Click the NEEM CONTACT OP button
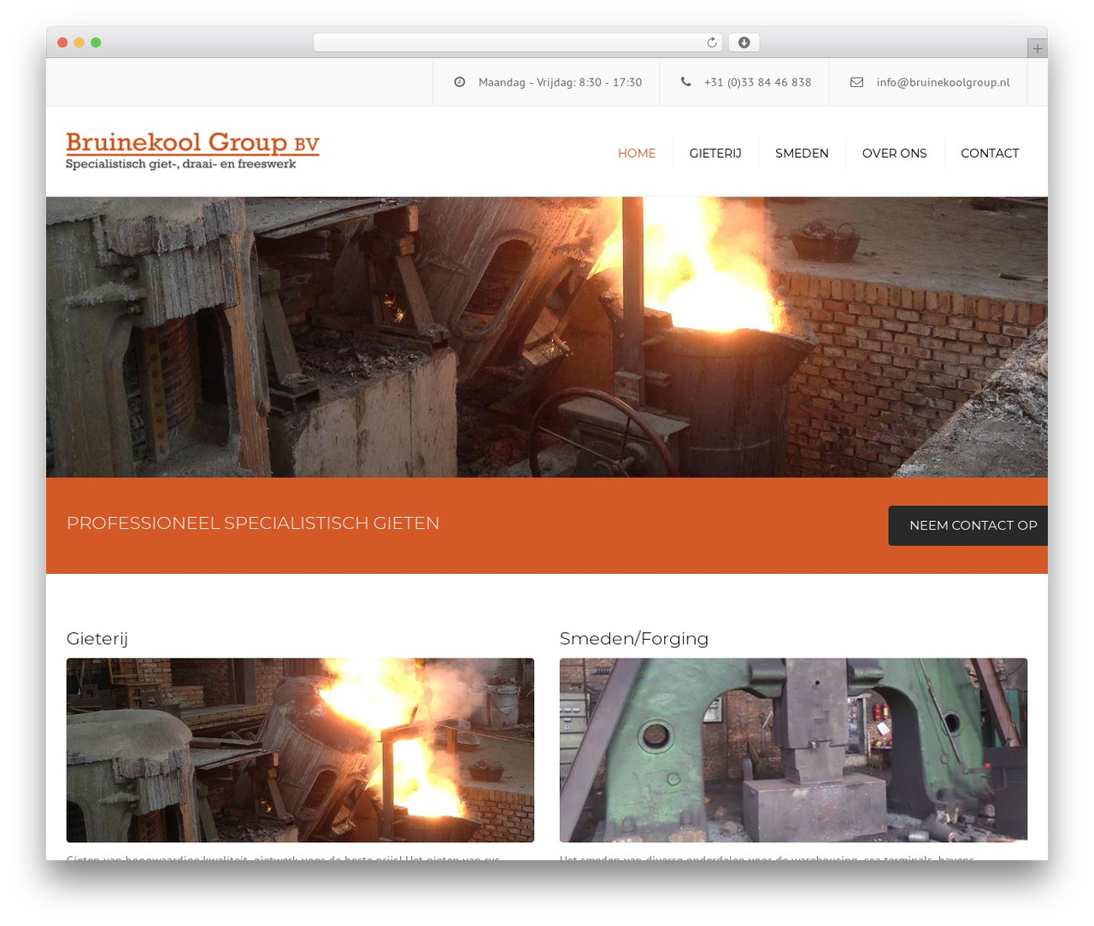 968,525
